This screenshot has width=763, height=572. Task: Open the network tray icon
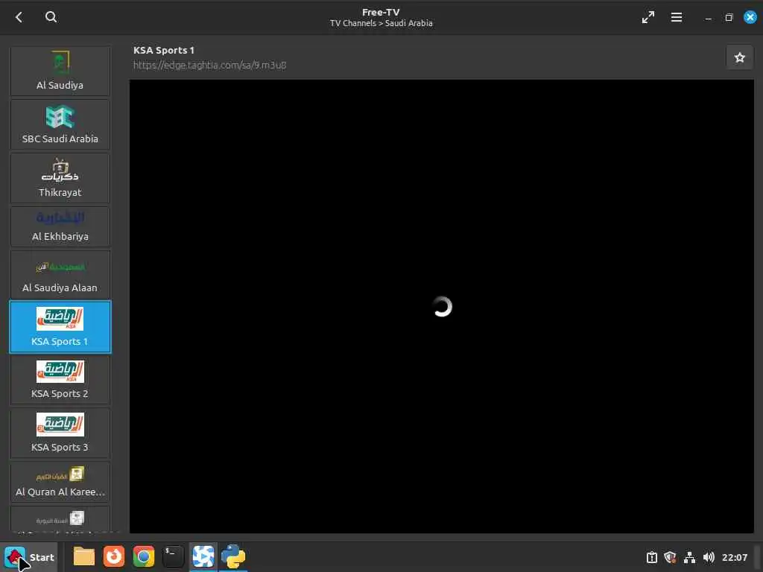(x=689, y=557)
